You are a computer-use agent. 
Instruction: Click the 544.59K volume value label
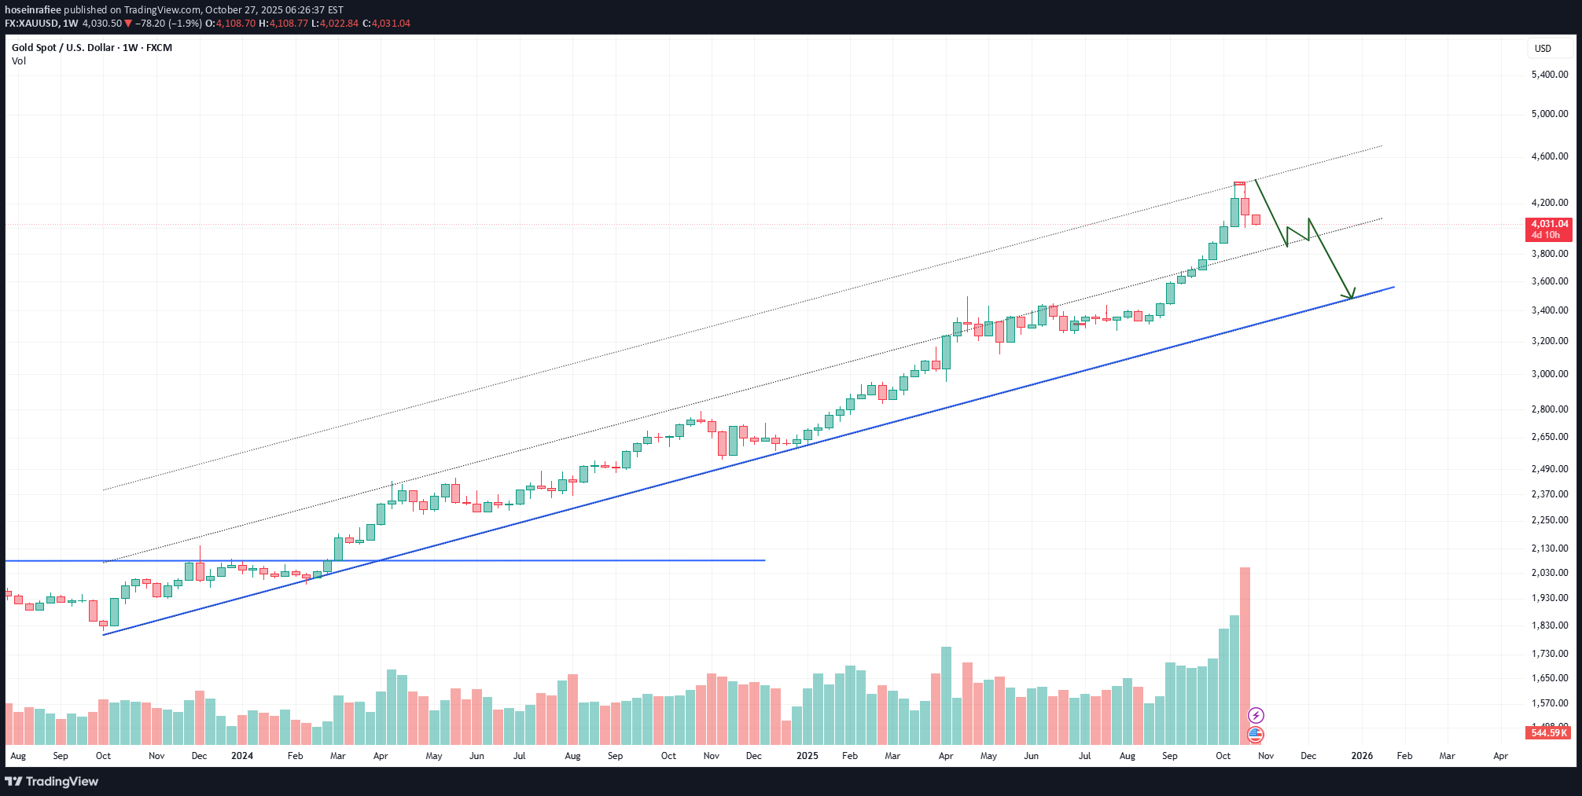pyautogui.click(x=1549, y=733)
